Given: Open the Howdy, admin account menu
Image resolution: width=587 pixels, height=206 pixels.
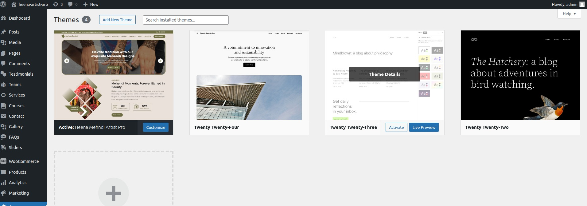Looking at the screenshot, I should click(568, 4).
